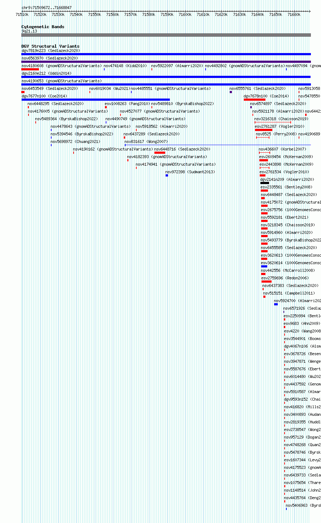
Task: Click variant label nsv474148 (Kidd2010)
Action: click(126, 66)
